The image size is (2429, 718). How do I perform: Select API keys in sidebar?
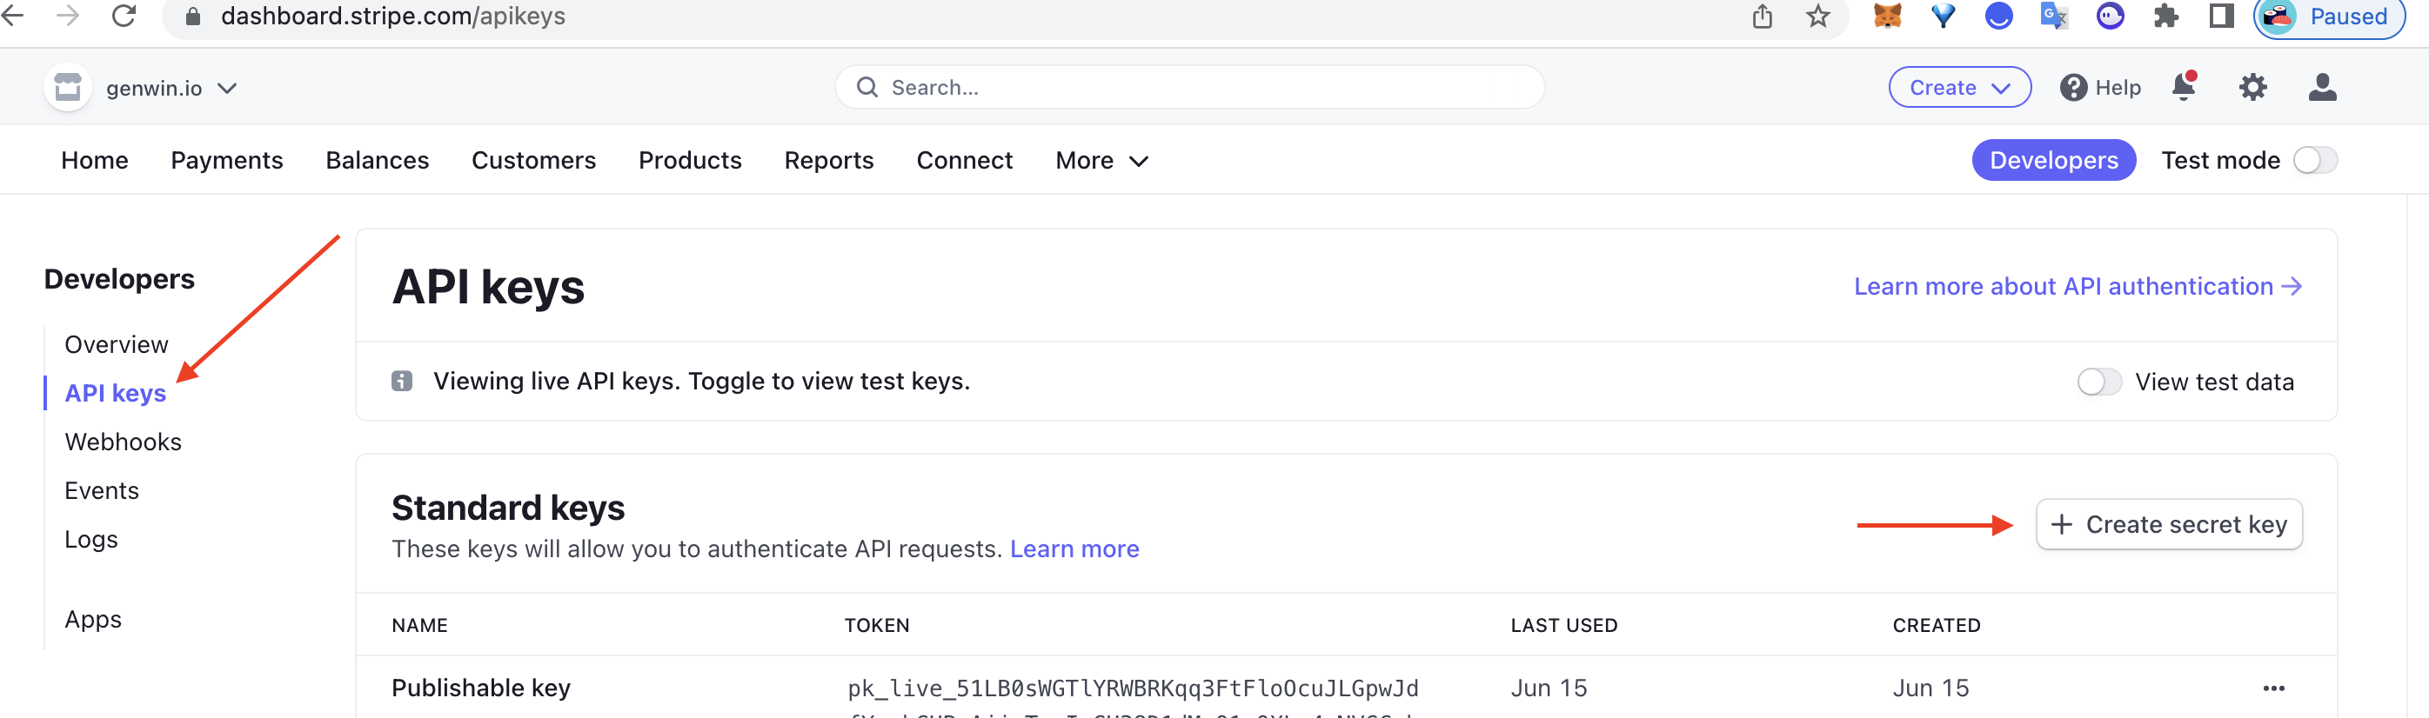pyautogui.click(x=115, y=393)
